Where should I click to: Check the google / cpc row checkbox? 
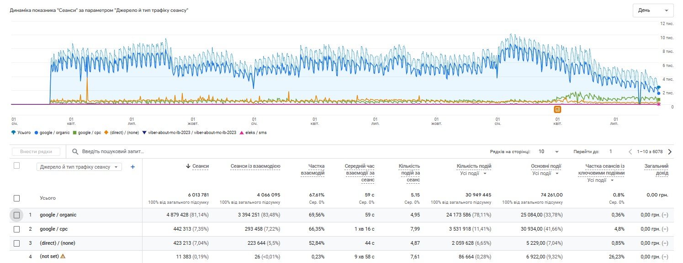(x=17, y=229)
